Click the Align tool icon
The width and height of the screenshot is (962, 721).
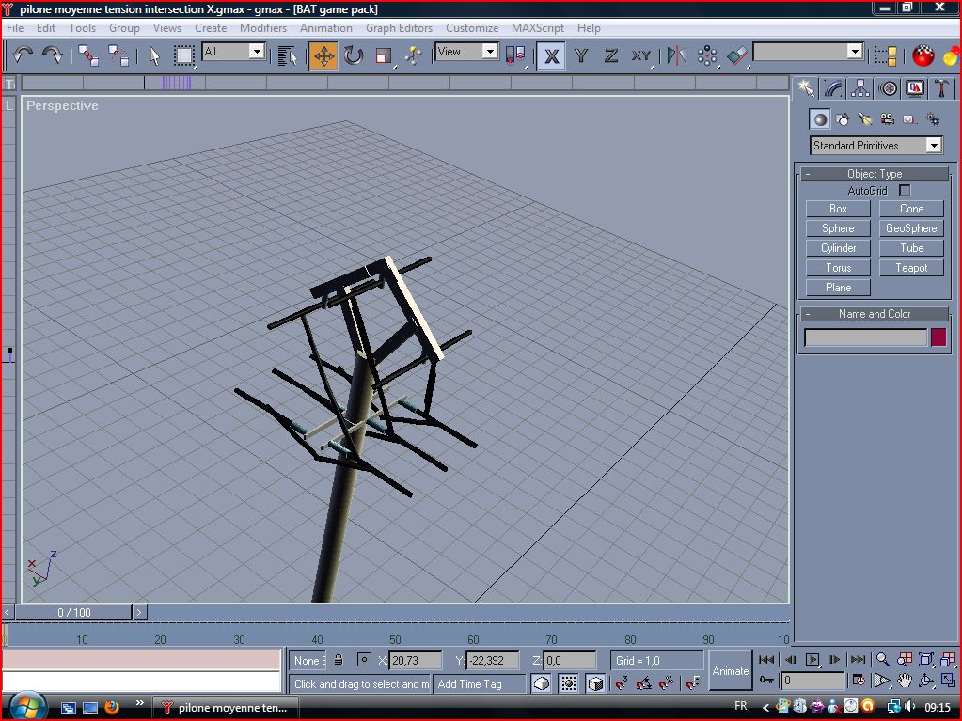pos(737,55)
